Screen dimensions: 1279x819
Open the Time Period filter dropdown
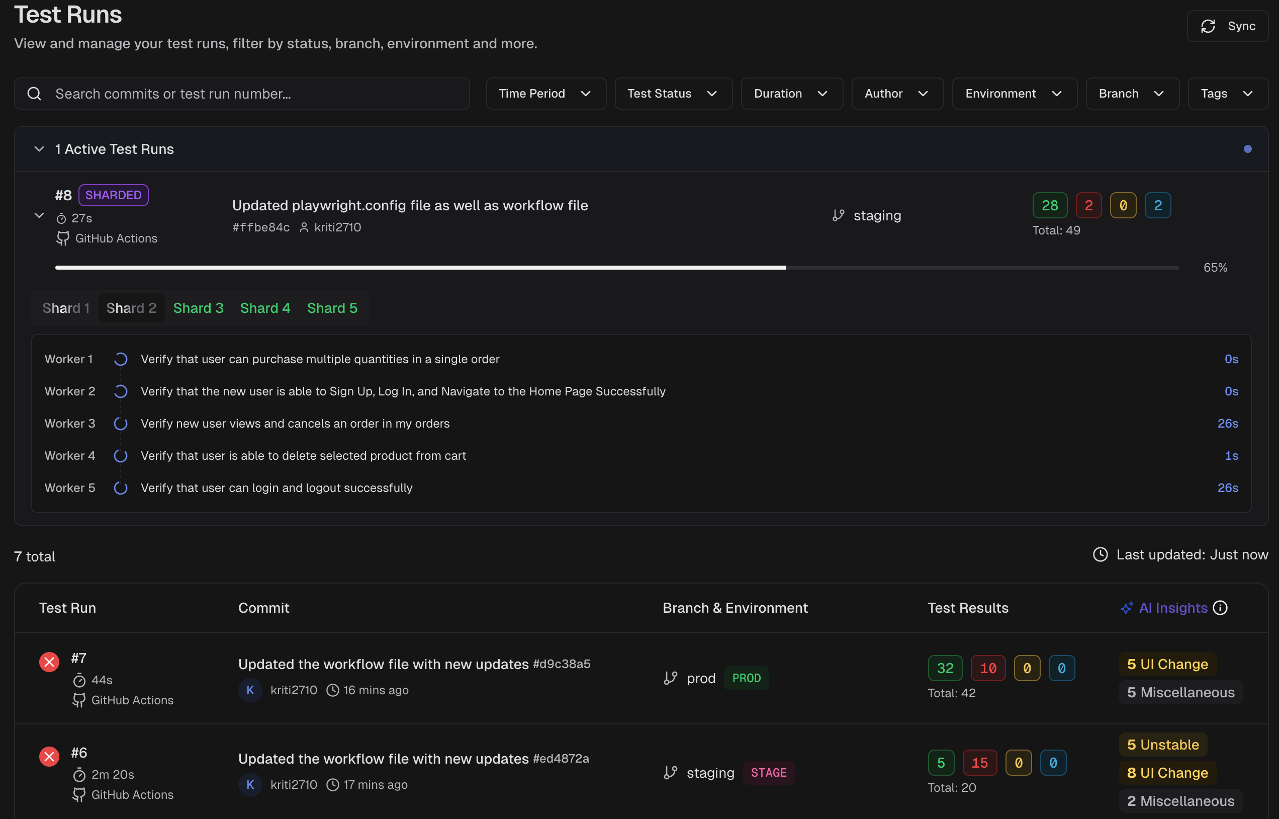click(545, 94)
